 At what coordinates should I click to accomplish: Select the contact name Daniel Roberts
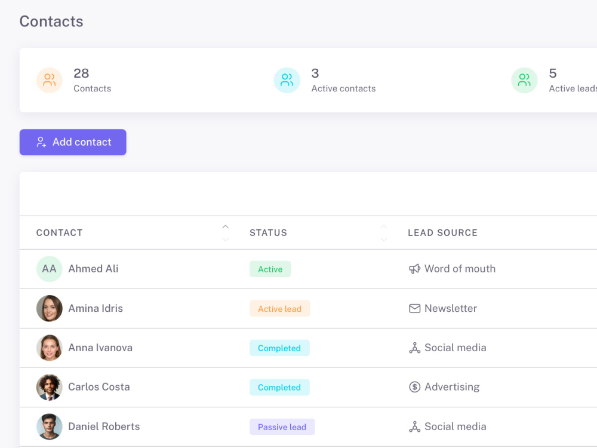[104, 426]
